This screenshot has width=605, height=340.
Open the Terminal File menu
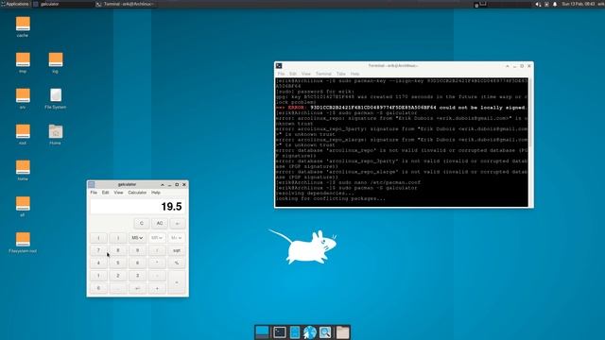tap(282, 74)
